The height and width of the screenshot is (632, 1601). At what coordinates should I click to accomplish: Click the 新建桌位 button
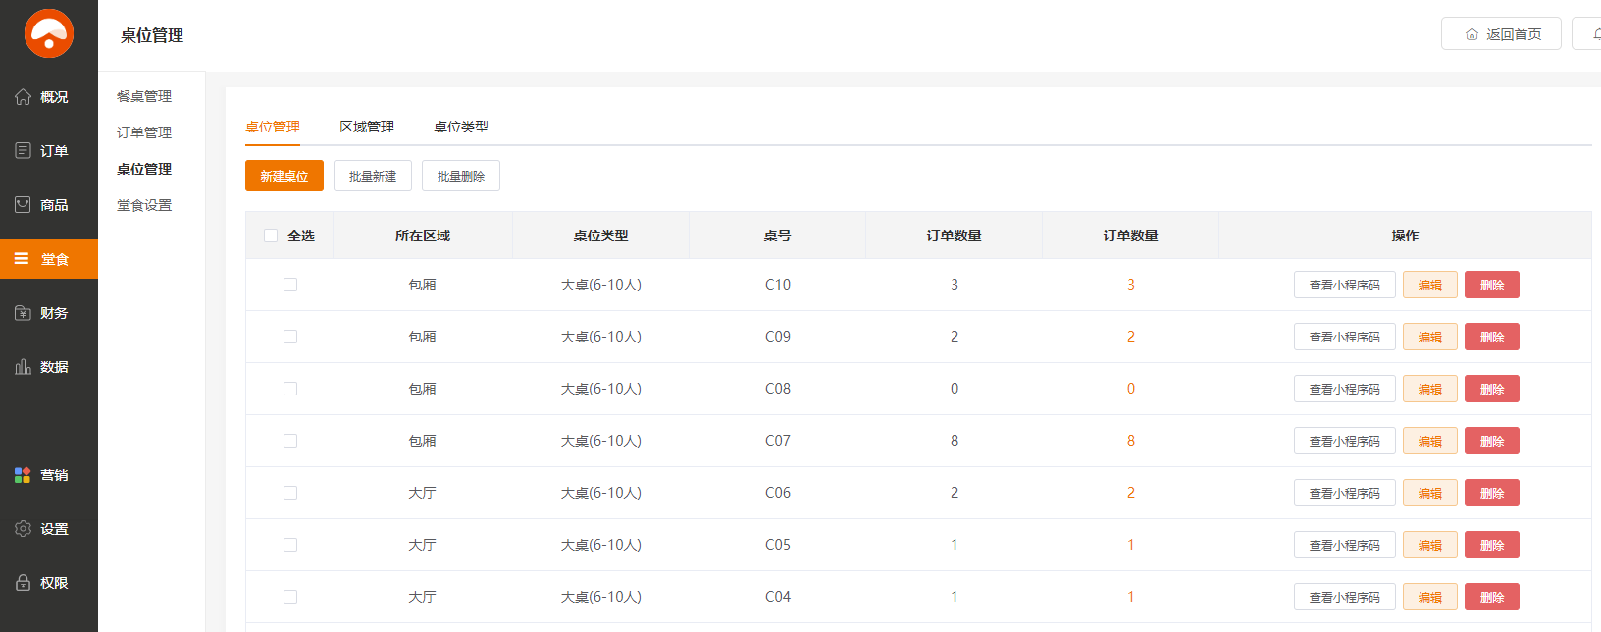coord(284,176)
